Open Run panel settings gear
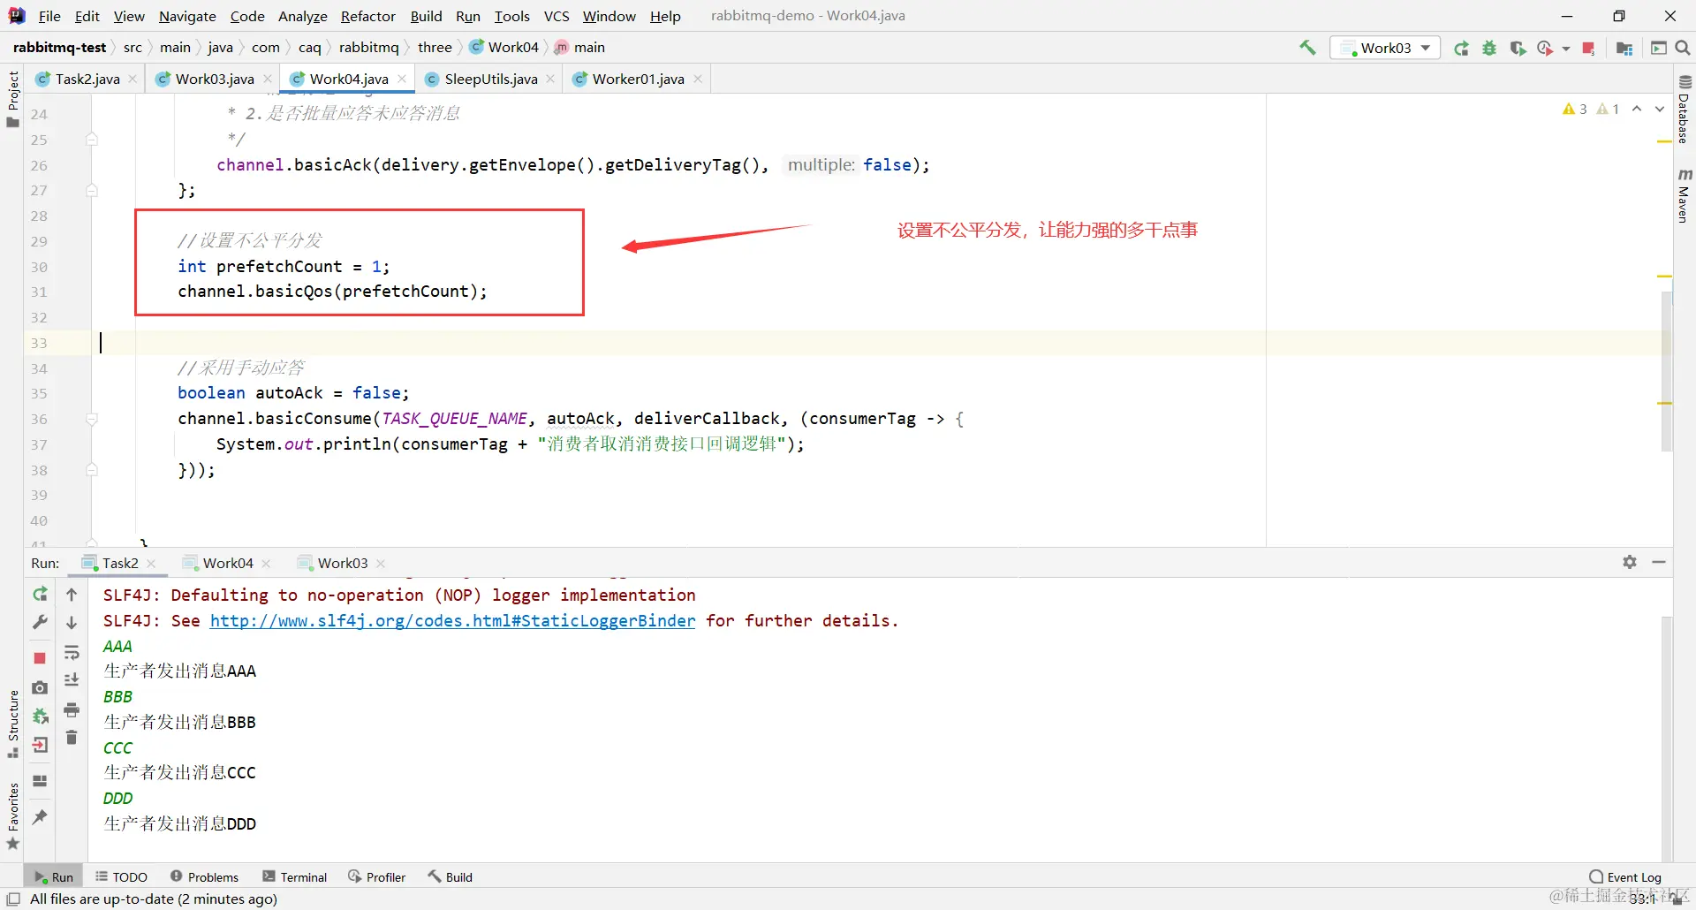The image size is (1696, 910). pos(1630,562)
